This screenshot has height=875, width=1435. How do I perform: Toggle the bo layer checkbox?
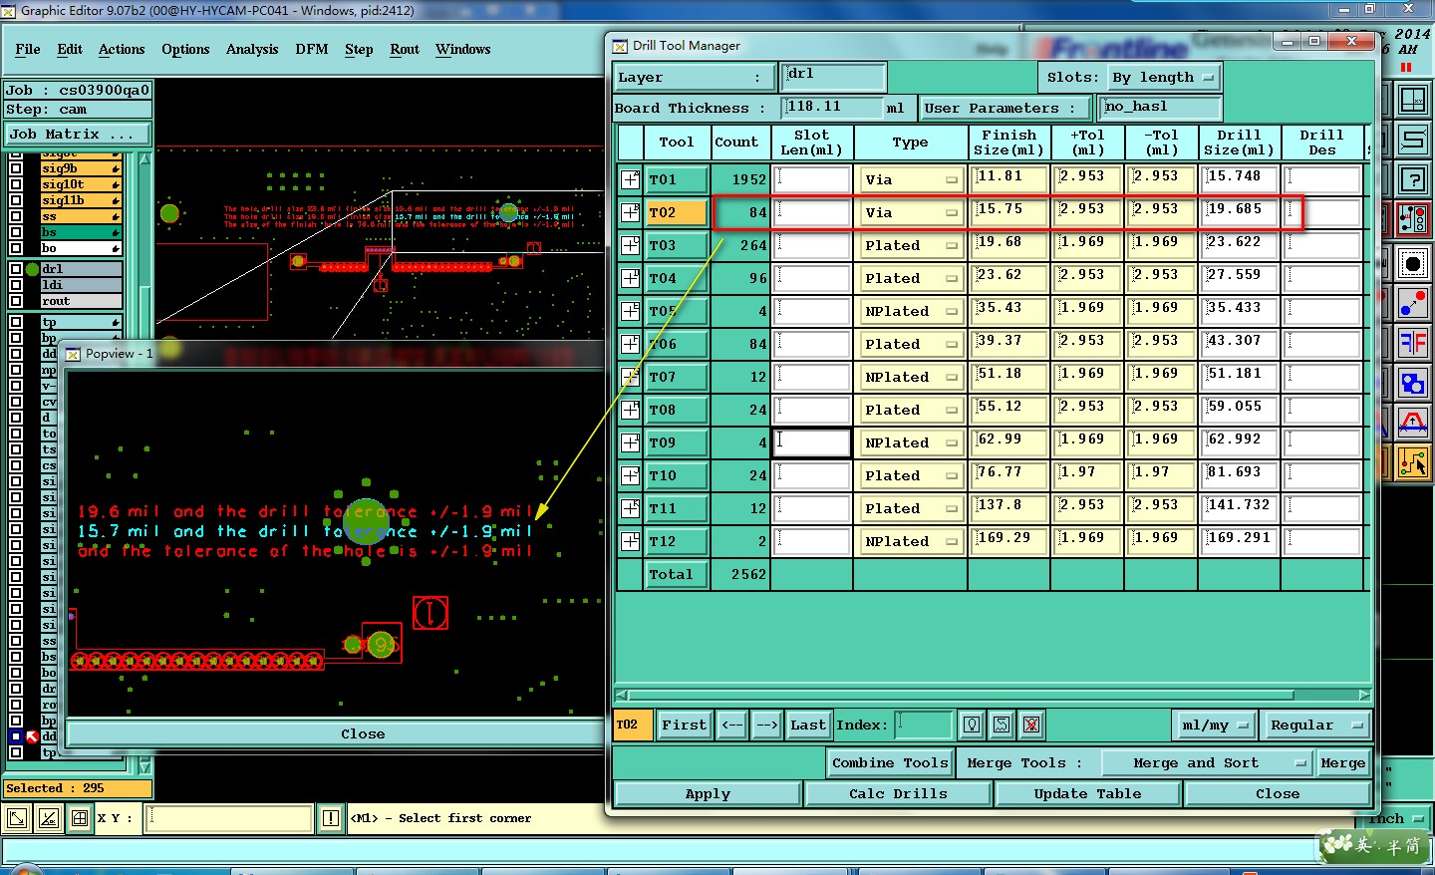15,248
